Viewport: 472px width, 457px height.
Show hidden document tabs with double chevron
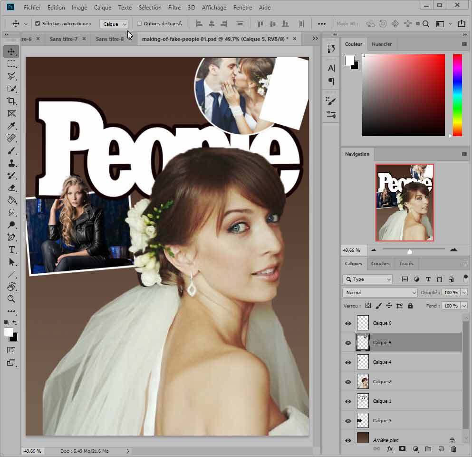(x=315, y=38)
